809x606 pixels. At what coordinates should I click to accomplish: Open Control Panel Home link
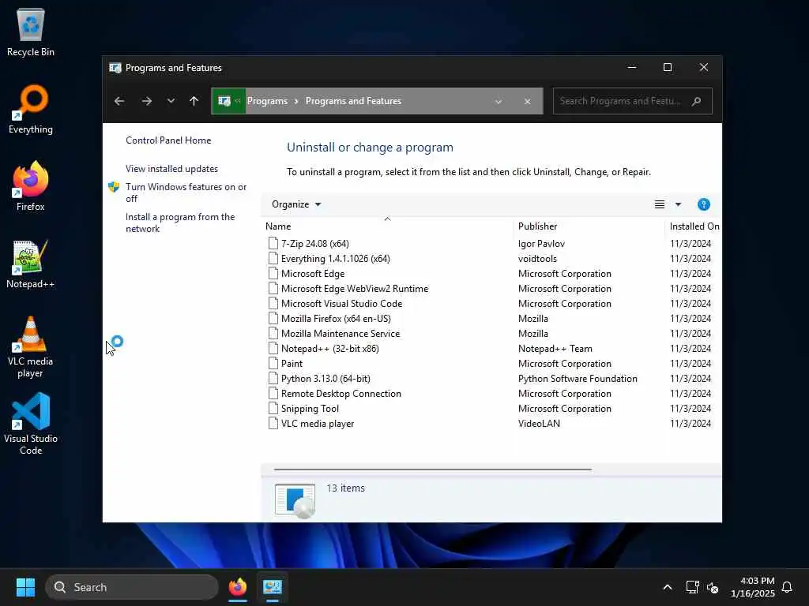168,140
